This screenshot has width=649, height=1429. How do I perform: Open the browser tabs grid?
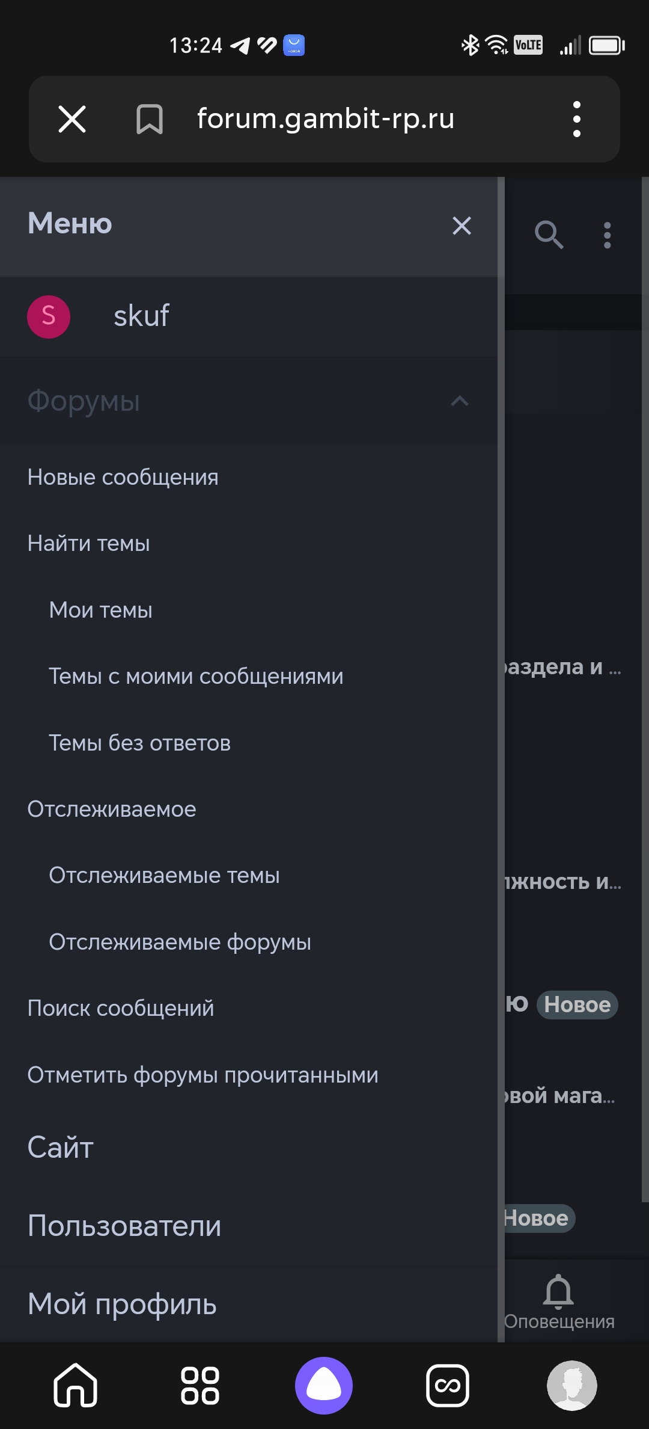coord(200,1385)
